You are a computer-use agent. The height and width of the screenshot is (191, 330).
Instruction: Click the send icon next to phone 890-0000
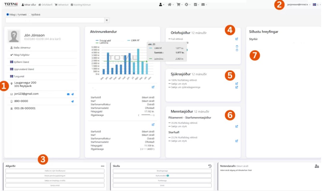(x=72, y=101)
